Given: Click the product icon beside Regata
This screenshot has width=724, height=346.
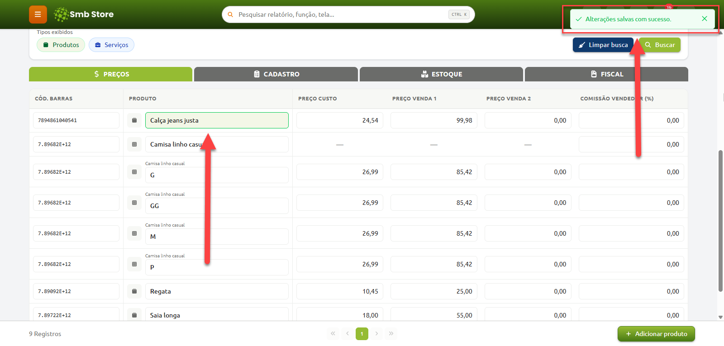Looking at the screenshot, I should tap(134, 291).
